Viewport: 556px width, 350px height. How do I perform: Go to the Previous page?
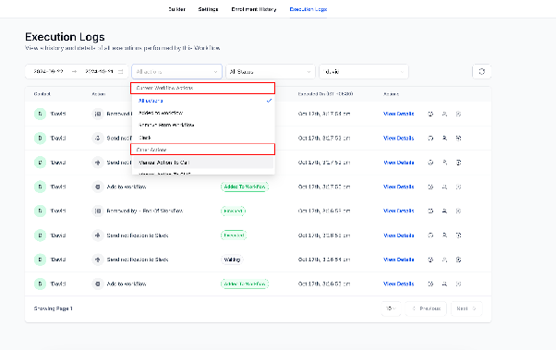pyautogui.click(x=426, y=308)
